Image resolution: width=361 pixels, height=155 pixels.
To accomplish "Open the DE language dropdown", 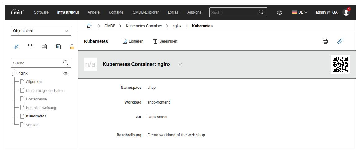I will coord(299,12).
